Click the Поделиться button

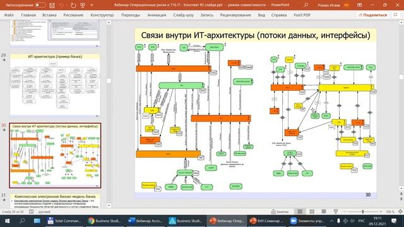[x=372, y=15]
